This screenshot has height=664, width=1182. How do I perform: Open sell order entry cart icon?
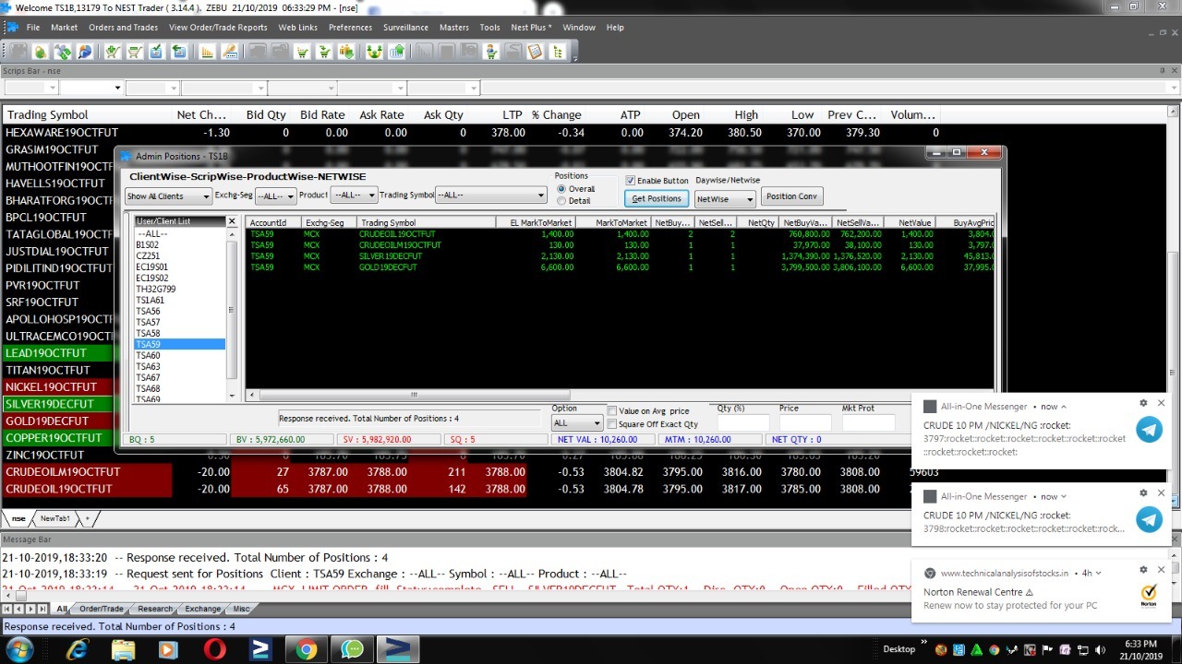[x=135, y=52]
